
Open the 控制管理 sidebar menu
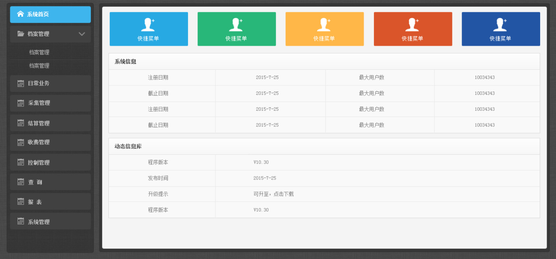click(51, 162)
